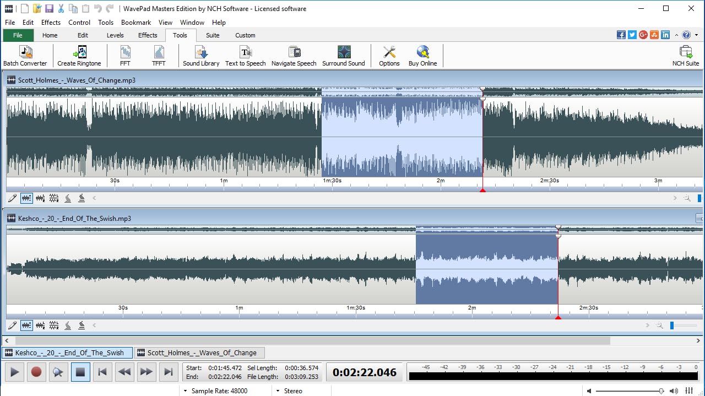Share WavePad on Facebook

621,34
